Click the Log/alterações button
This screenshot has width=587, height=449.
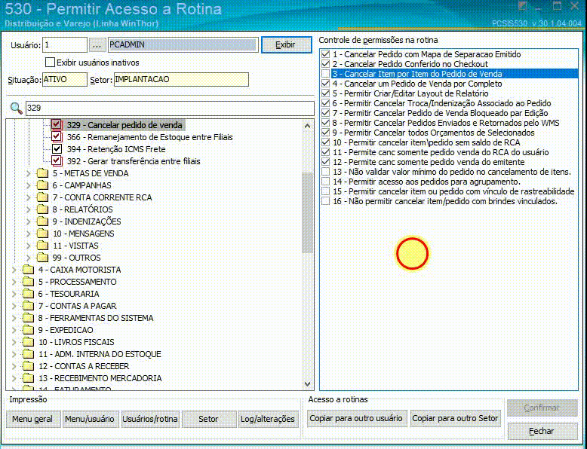(268, 419)
